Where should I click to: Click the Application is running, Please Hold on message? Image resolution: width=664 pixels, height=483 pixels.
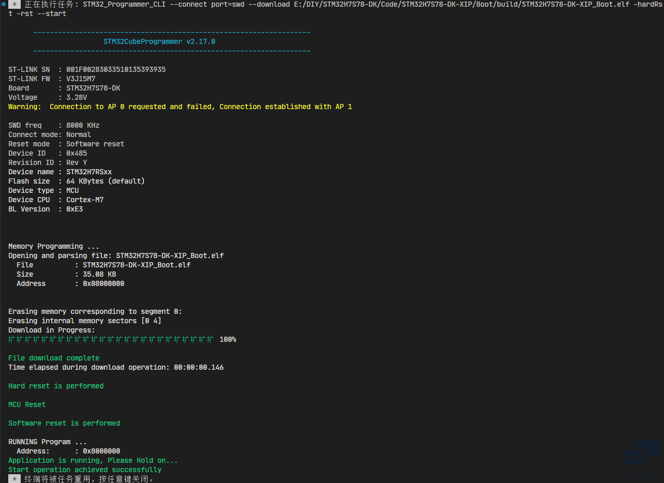pos(93,460)
